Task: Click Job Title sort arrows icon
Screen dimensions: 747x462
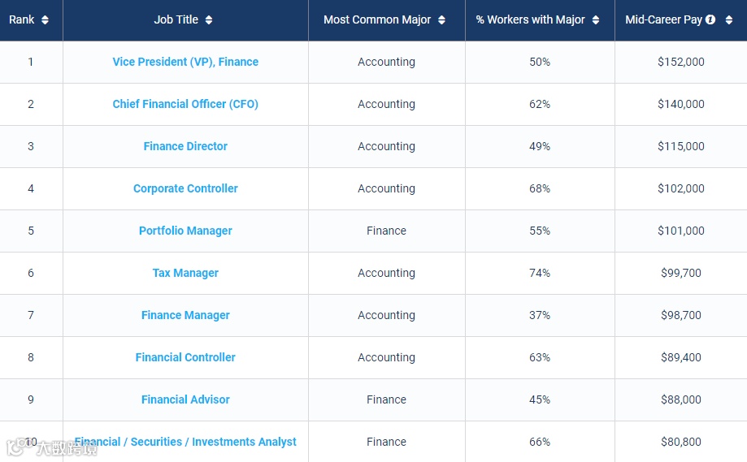Action: click(209, 20)
